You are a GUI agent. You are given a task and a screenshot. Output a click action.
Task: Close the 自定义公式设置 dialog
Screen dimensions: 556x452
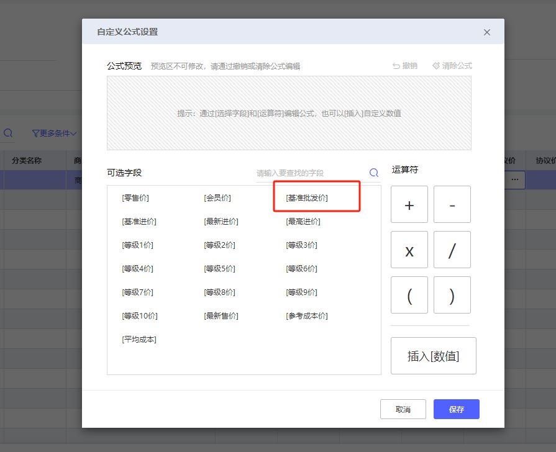click(487, 32)
